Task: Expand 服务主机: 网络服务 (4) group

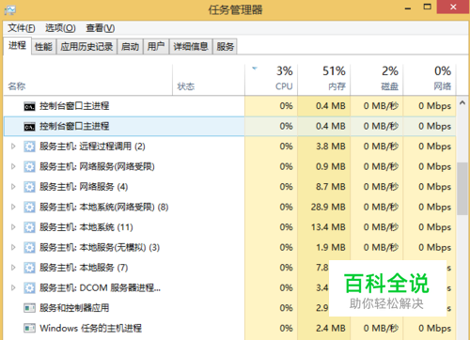Action: tap(13, 187)
